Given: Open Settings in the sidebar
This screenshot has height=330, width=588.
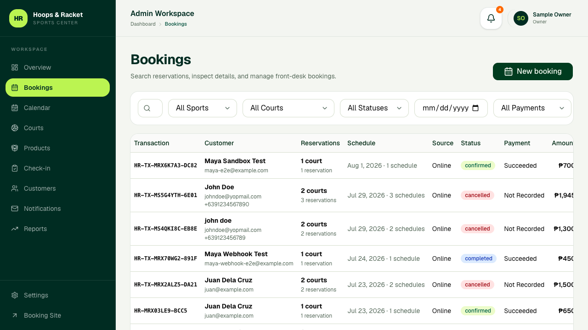Looking at the screenshot, I should click(x=57, y=295).
